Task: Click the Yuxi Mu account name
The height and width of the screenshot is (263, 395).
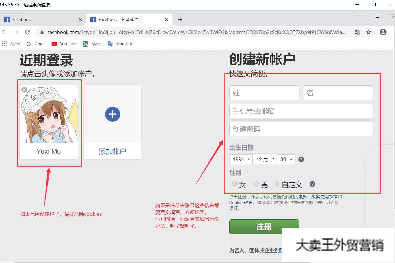Action: [49, 151]
